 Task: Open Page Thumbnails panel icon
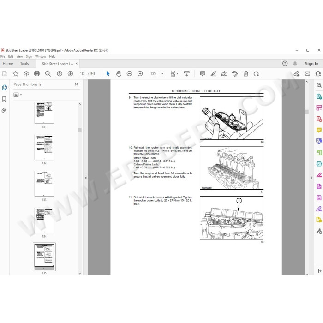pyautogui.click(x=4, y=88)
